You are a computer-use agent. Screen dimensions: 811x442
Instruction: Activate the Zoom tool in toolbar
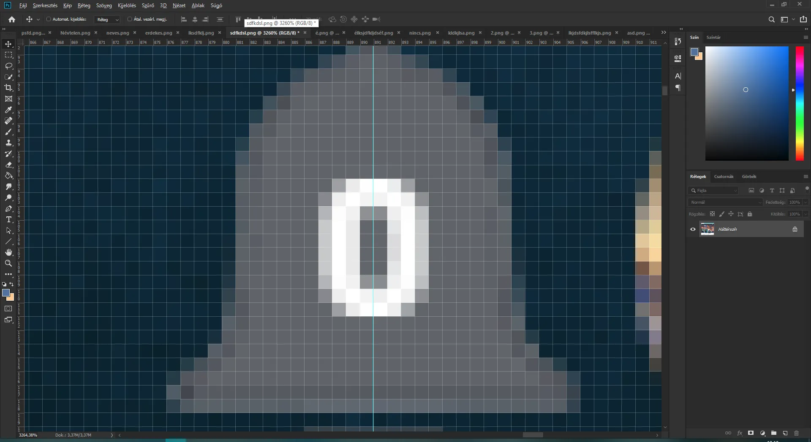pos(8,263)
